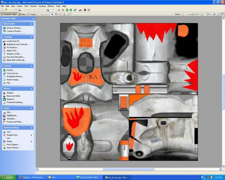Select the marquee selection tool
Screen dimensions: 225x180
(57, 14)
